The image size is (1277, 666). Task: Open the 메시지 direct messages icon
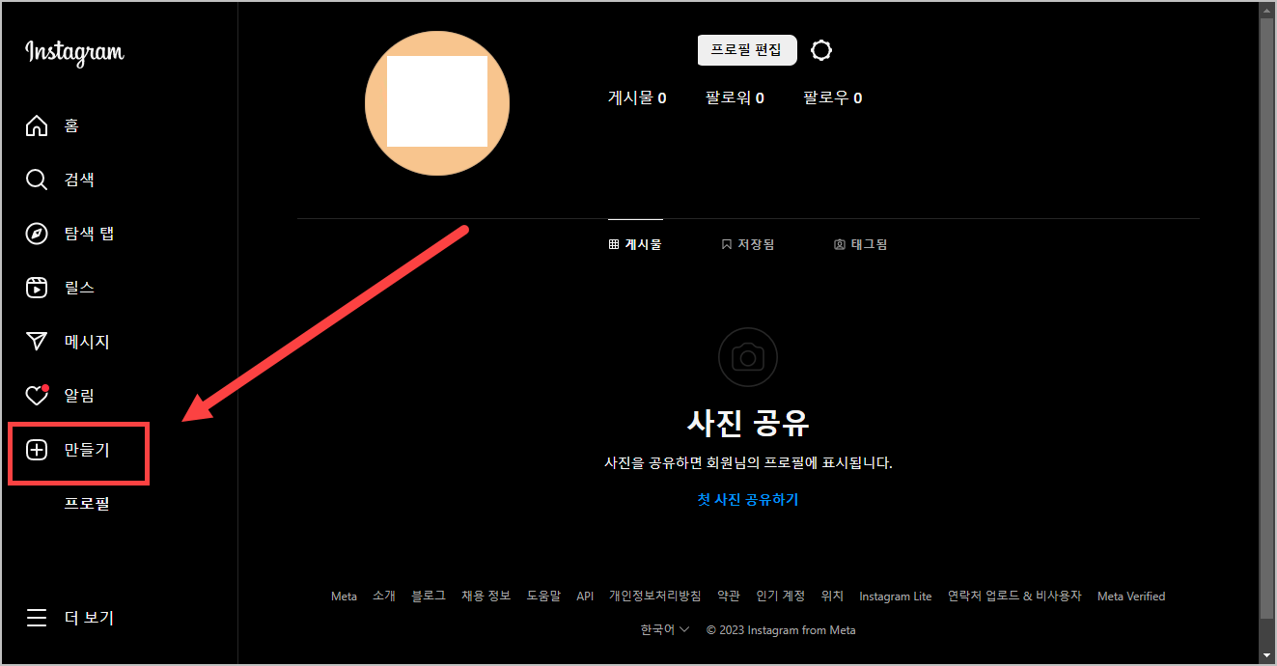click(36, 341)
